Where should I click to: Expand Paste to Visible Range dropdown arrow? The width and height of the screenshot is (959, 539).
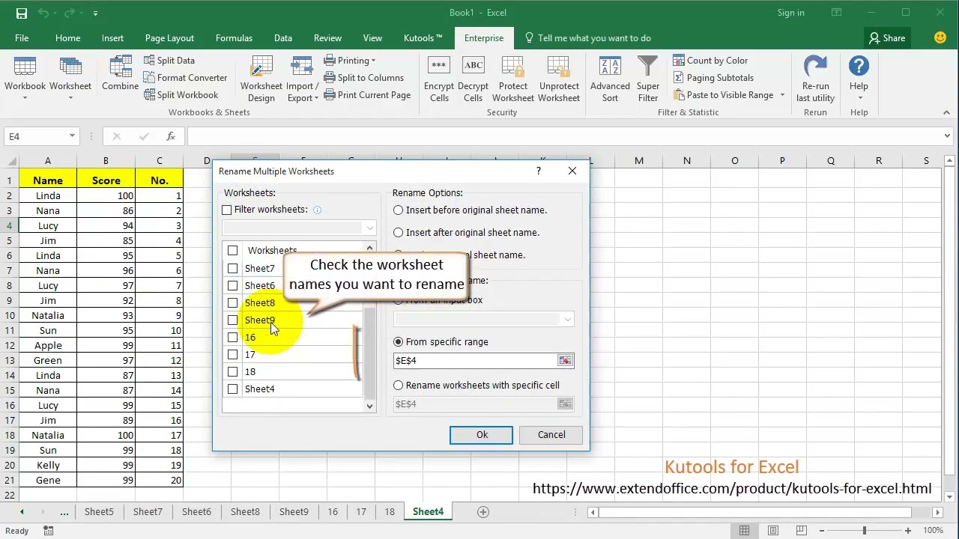pos(782,95)
